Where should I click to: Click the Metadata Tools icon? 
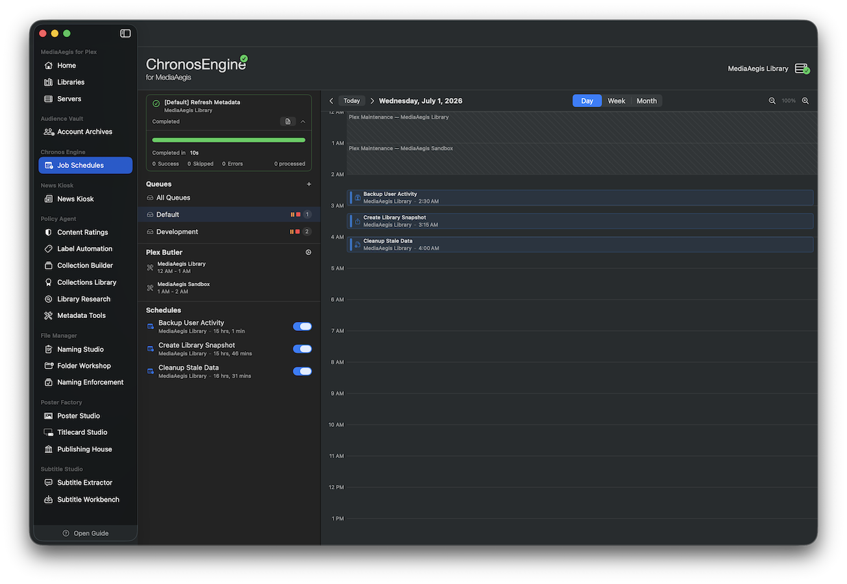coord(48,315)
